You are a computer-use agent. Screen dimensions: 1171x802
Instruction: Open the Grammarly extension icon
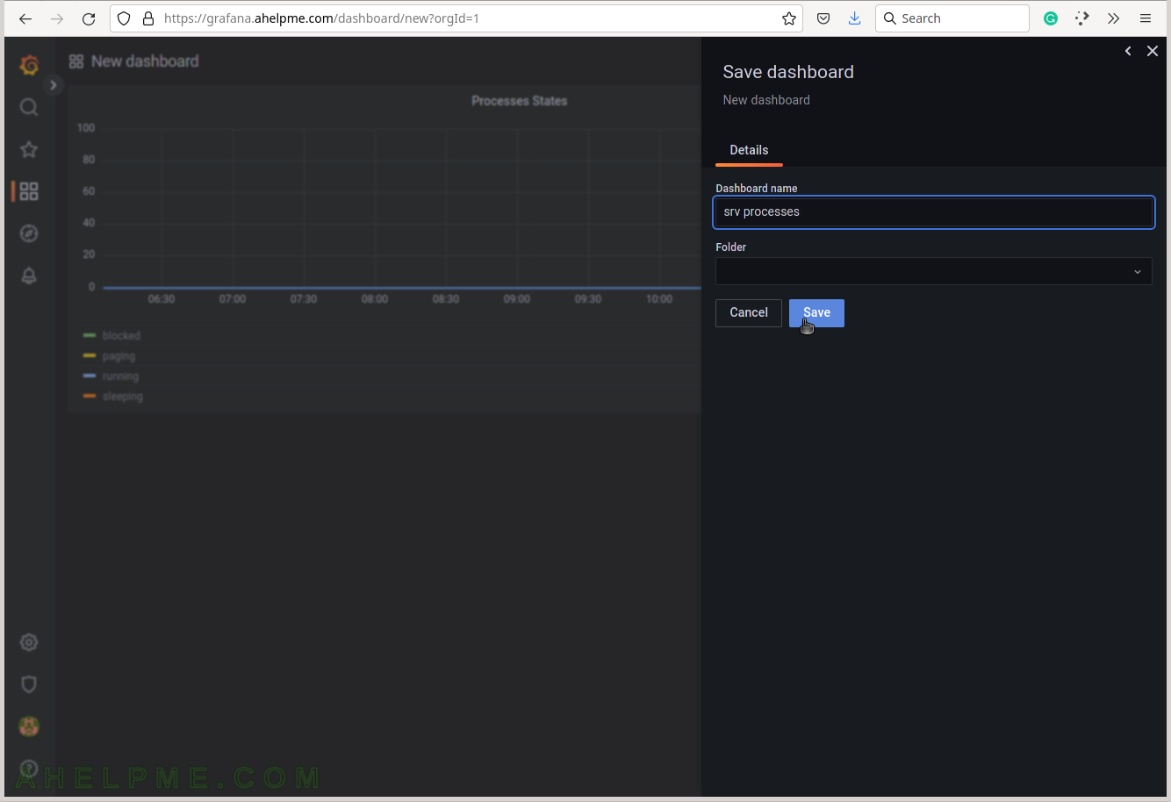[1051, 18]
